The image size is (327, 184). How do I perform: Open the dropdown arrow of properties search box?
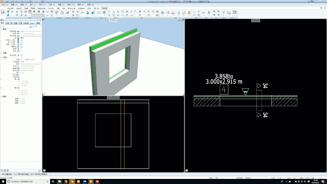click(x=31, y=27)
